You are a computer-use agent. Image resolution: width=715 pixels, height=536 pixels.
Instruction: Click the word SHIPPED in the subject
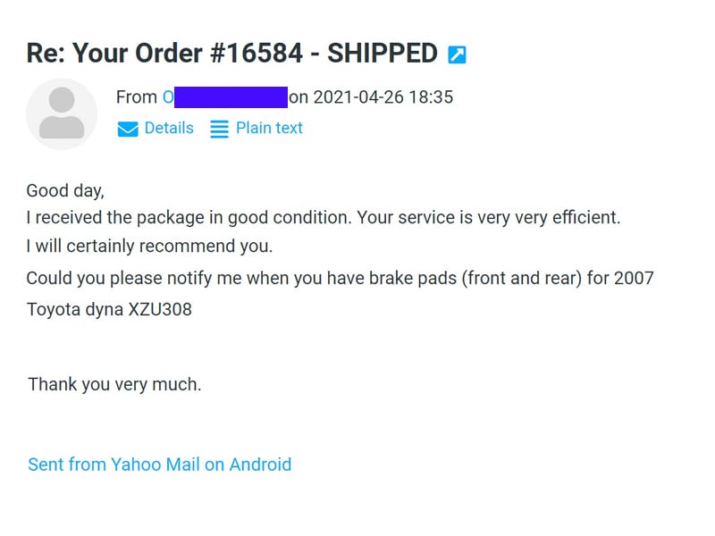[383, 54]
